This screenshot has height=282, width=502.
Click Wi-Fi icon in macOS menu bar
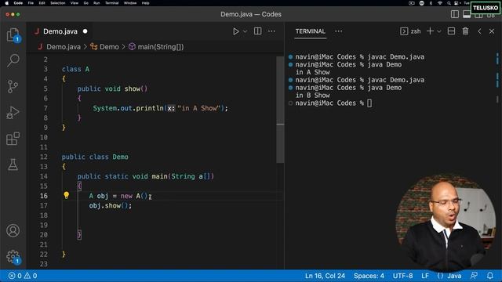[x=440, y=3]
